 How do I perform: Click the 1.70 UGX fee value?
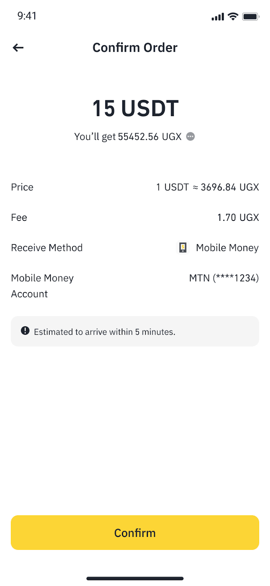238,218
